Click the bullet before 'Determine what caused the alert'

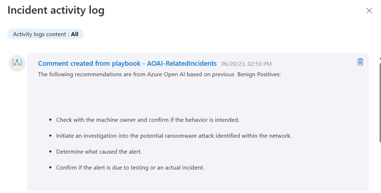[50, 152]
